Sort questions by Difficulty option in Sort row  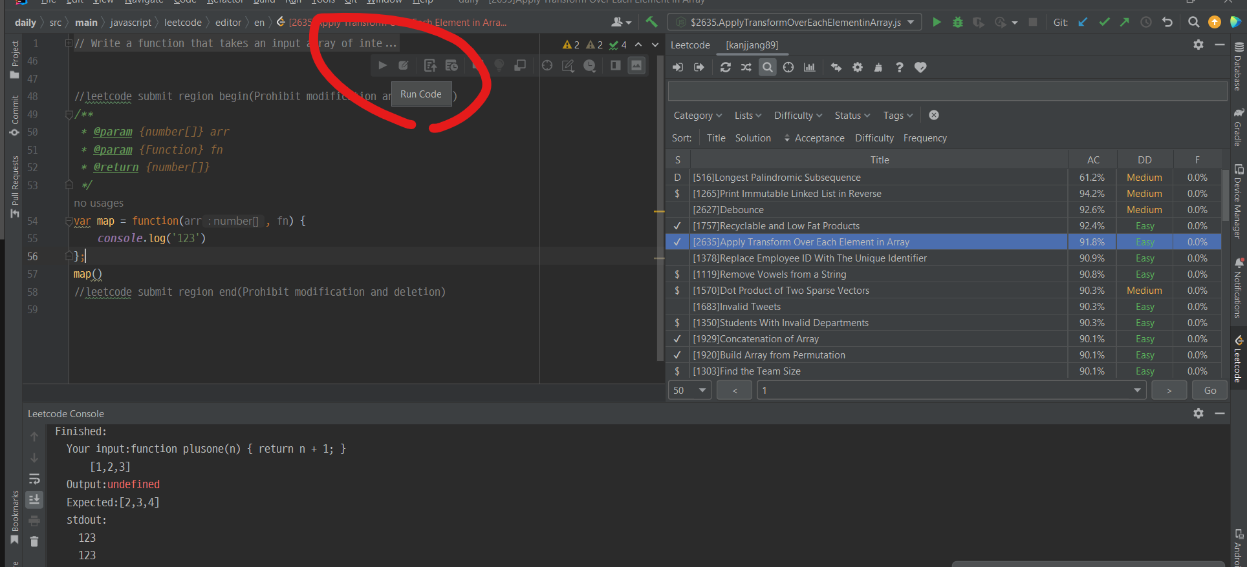click(874, 138)
